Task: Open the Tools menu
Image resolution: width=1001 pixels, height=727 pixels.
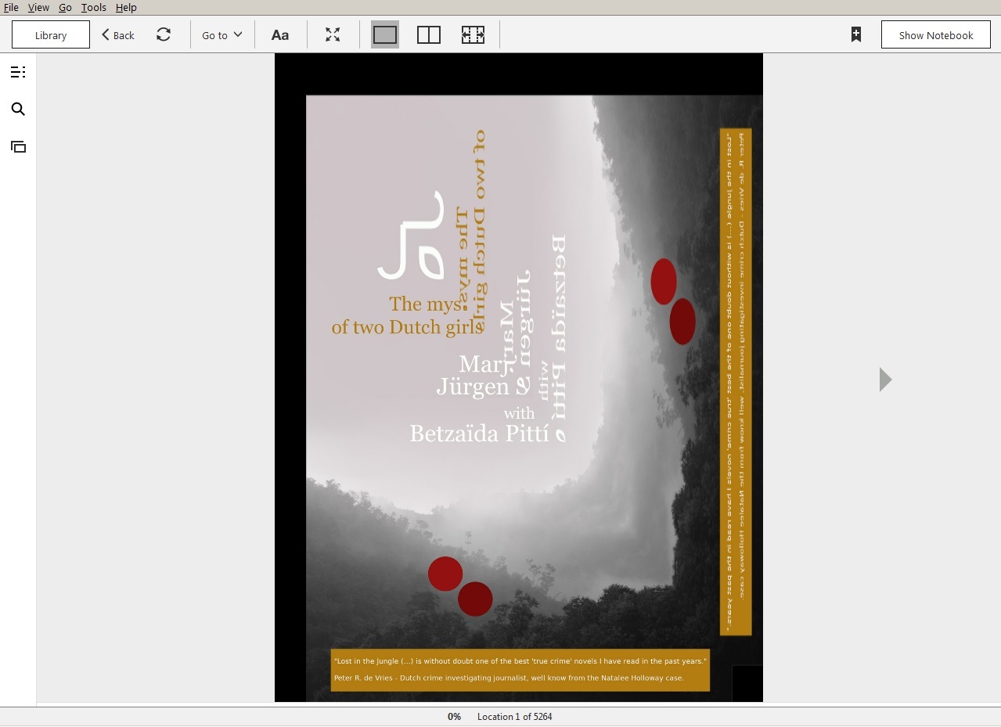Action: pos(93,7)
